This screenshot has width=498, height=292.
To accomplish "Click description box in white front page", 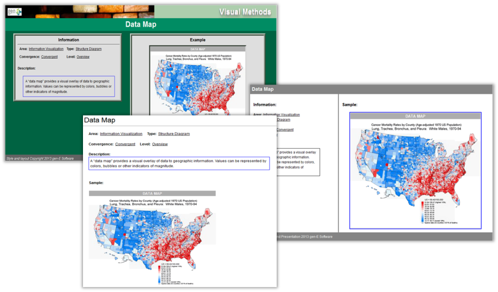I will point(179,164).
